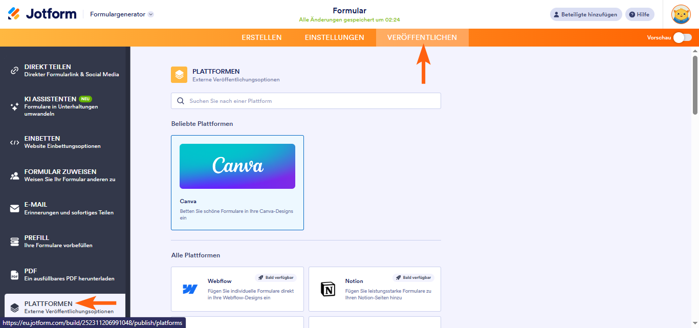
Task: Switch to the ERSTELLEN tab
Action: coord(261,37)
